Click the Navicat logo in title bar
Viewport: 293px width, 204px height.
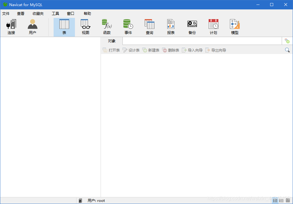coord(5,5)
